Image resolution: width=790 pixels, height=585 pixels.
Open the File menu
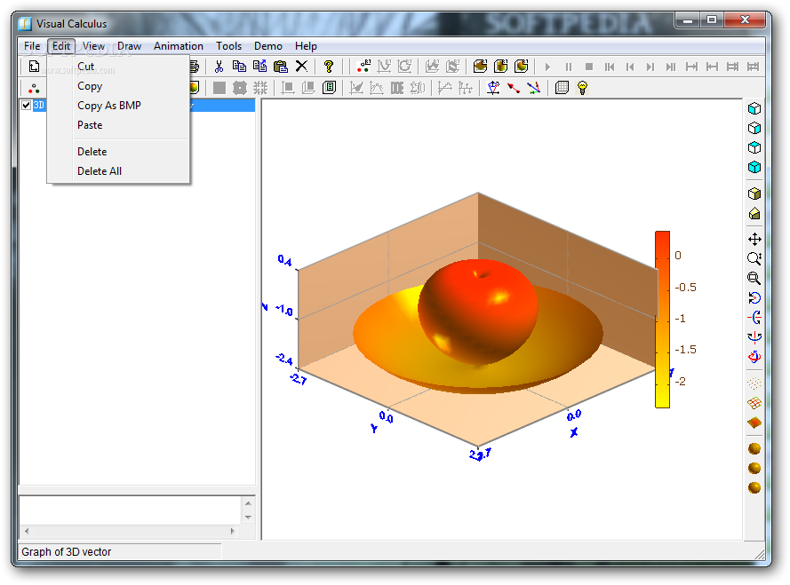(32, 46)
